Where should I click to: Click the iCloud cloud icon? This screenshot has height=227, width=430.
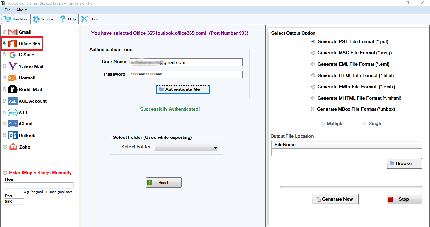point(13,124)
